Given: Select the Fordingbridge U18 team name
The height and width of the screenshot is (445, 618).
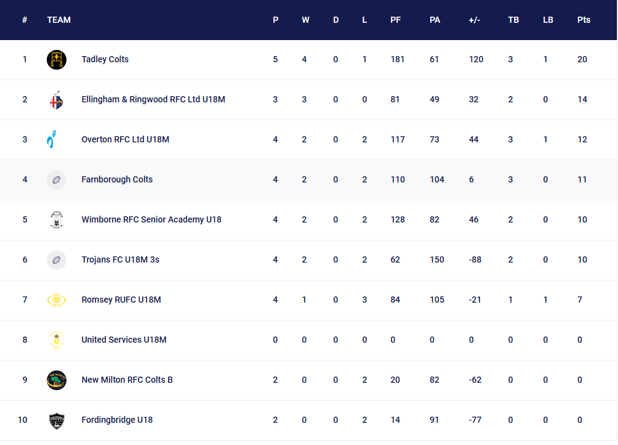Looking at the screenshot, I should [x=117, y=420].
